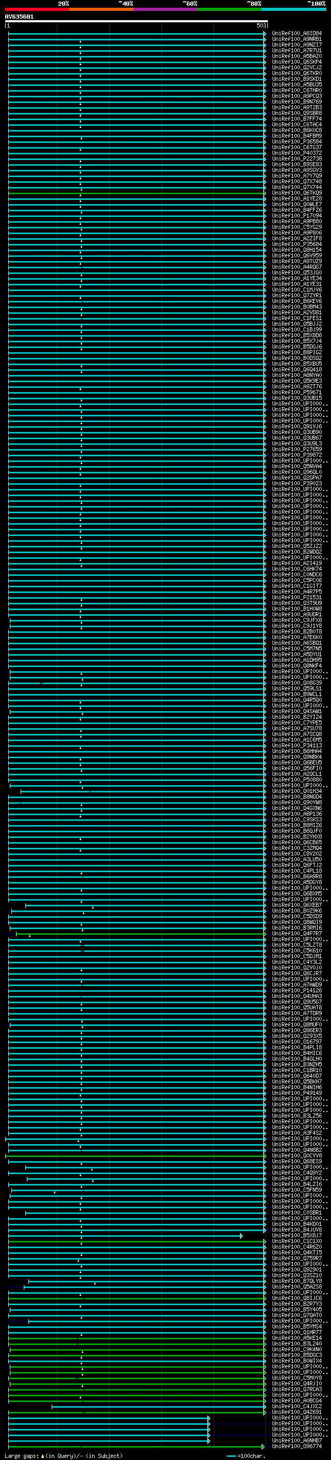Select label UniRef100_B8NGD4
The height and width of the screenshot is (1460, 331).
297,797
